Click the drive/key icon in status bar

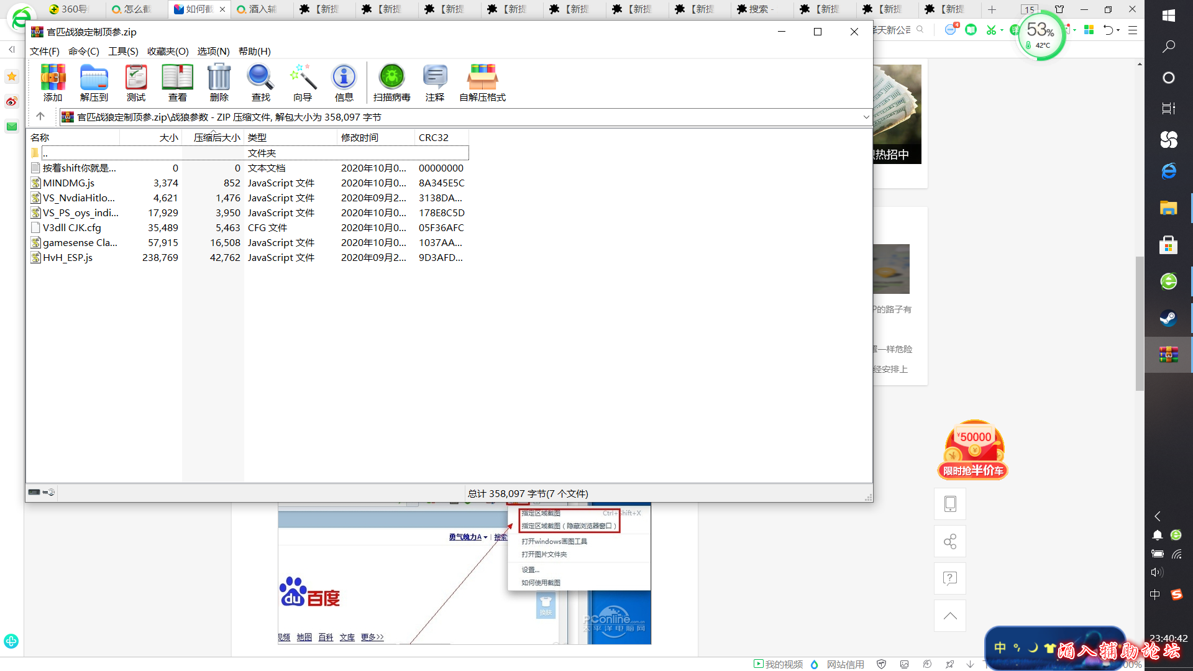coord(42,492)
